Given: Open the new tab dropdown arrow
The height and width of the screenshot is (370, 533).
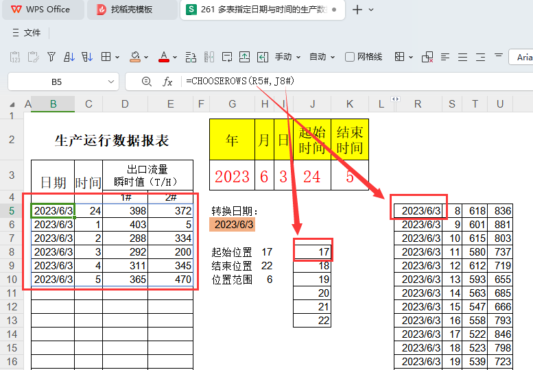Looking at the screenshot, I should tap(371, 10).
